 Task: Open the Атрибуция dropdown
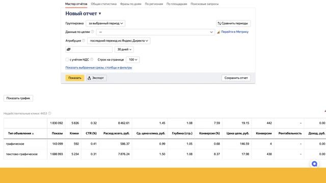pyautogui.click(x=119, y=41)
